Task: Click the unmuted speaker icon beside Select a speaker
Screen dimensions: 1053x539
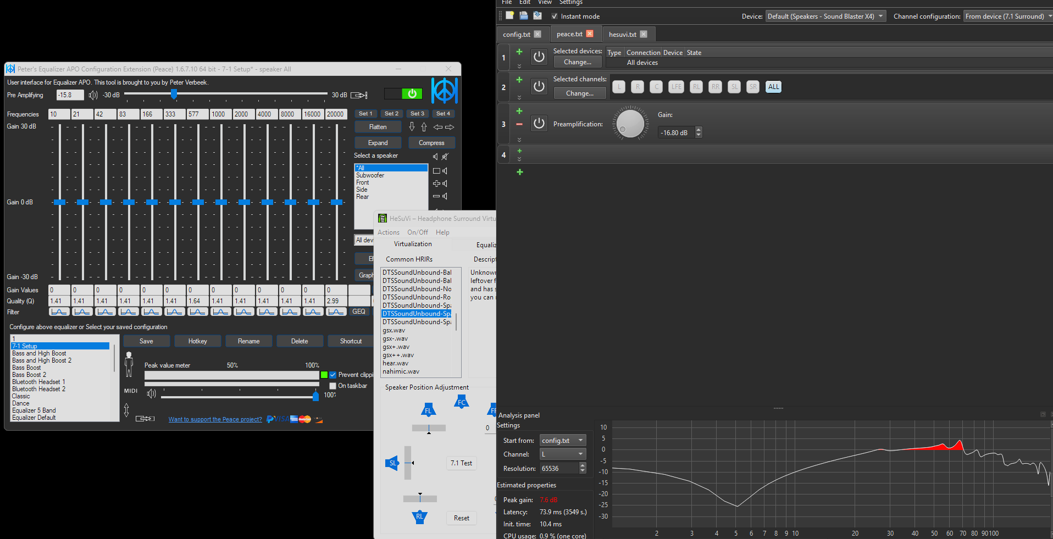Action: 435,157
